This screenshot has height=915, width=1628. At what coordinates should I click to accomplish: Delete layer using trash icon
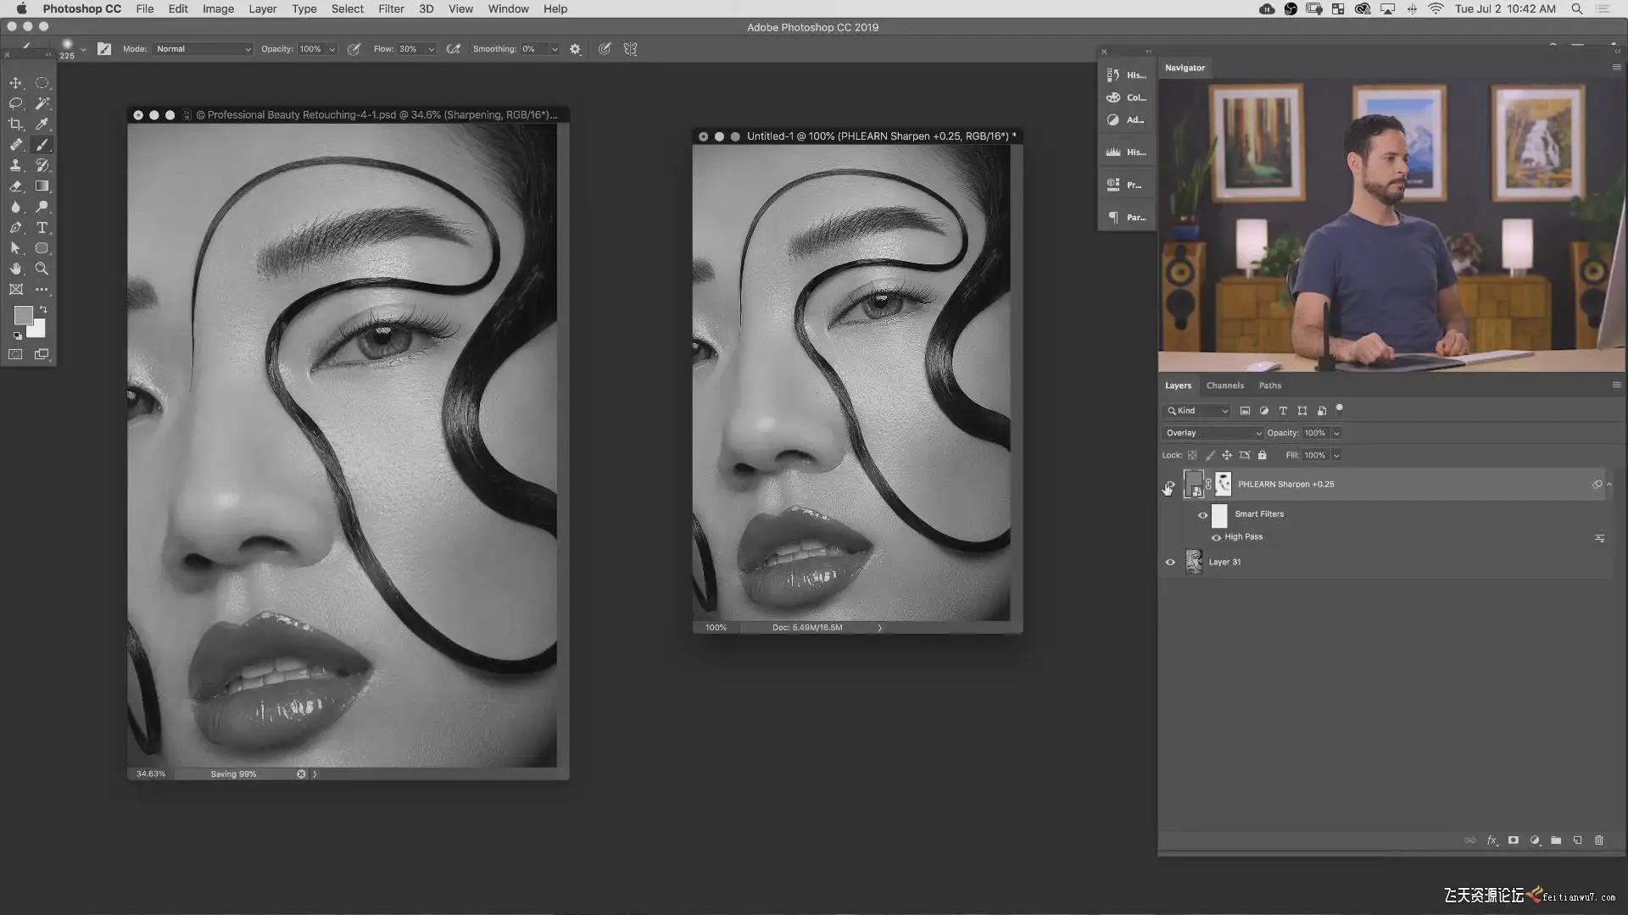[1599, 840]
